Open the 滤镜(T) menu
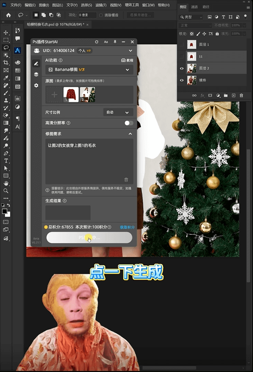The image size is (253, 372). (x=101, y=5)
